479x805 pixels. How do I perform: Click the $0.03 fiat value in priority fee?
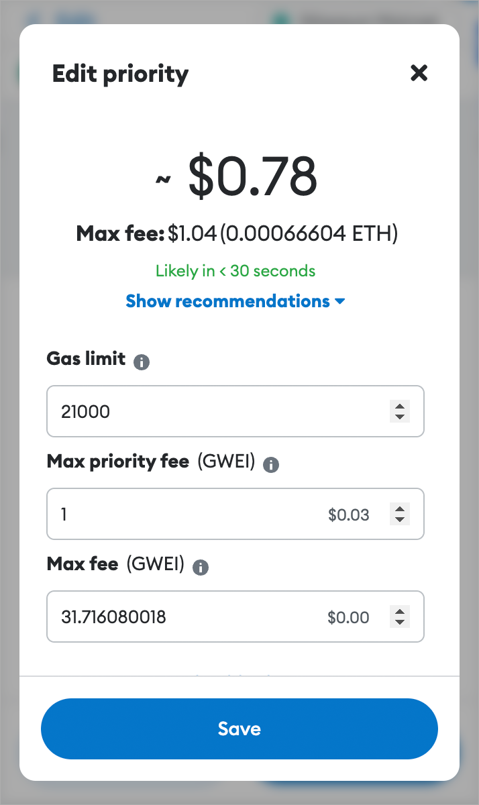tap(349, 515)
